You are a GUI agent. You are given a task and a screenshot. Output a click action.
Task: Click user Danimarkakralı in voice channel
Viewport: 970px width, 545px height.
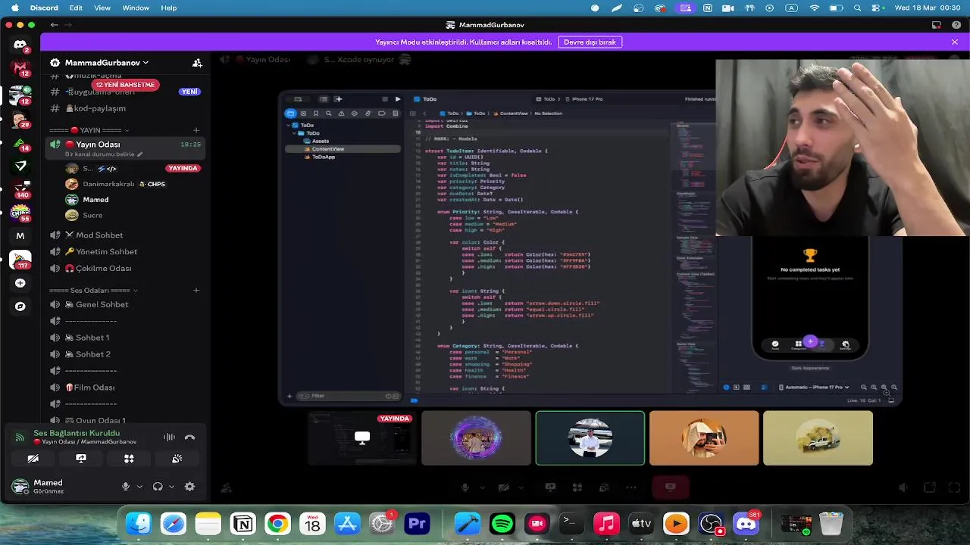pos(108,184)
